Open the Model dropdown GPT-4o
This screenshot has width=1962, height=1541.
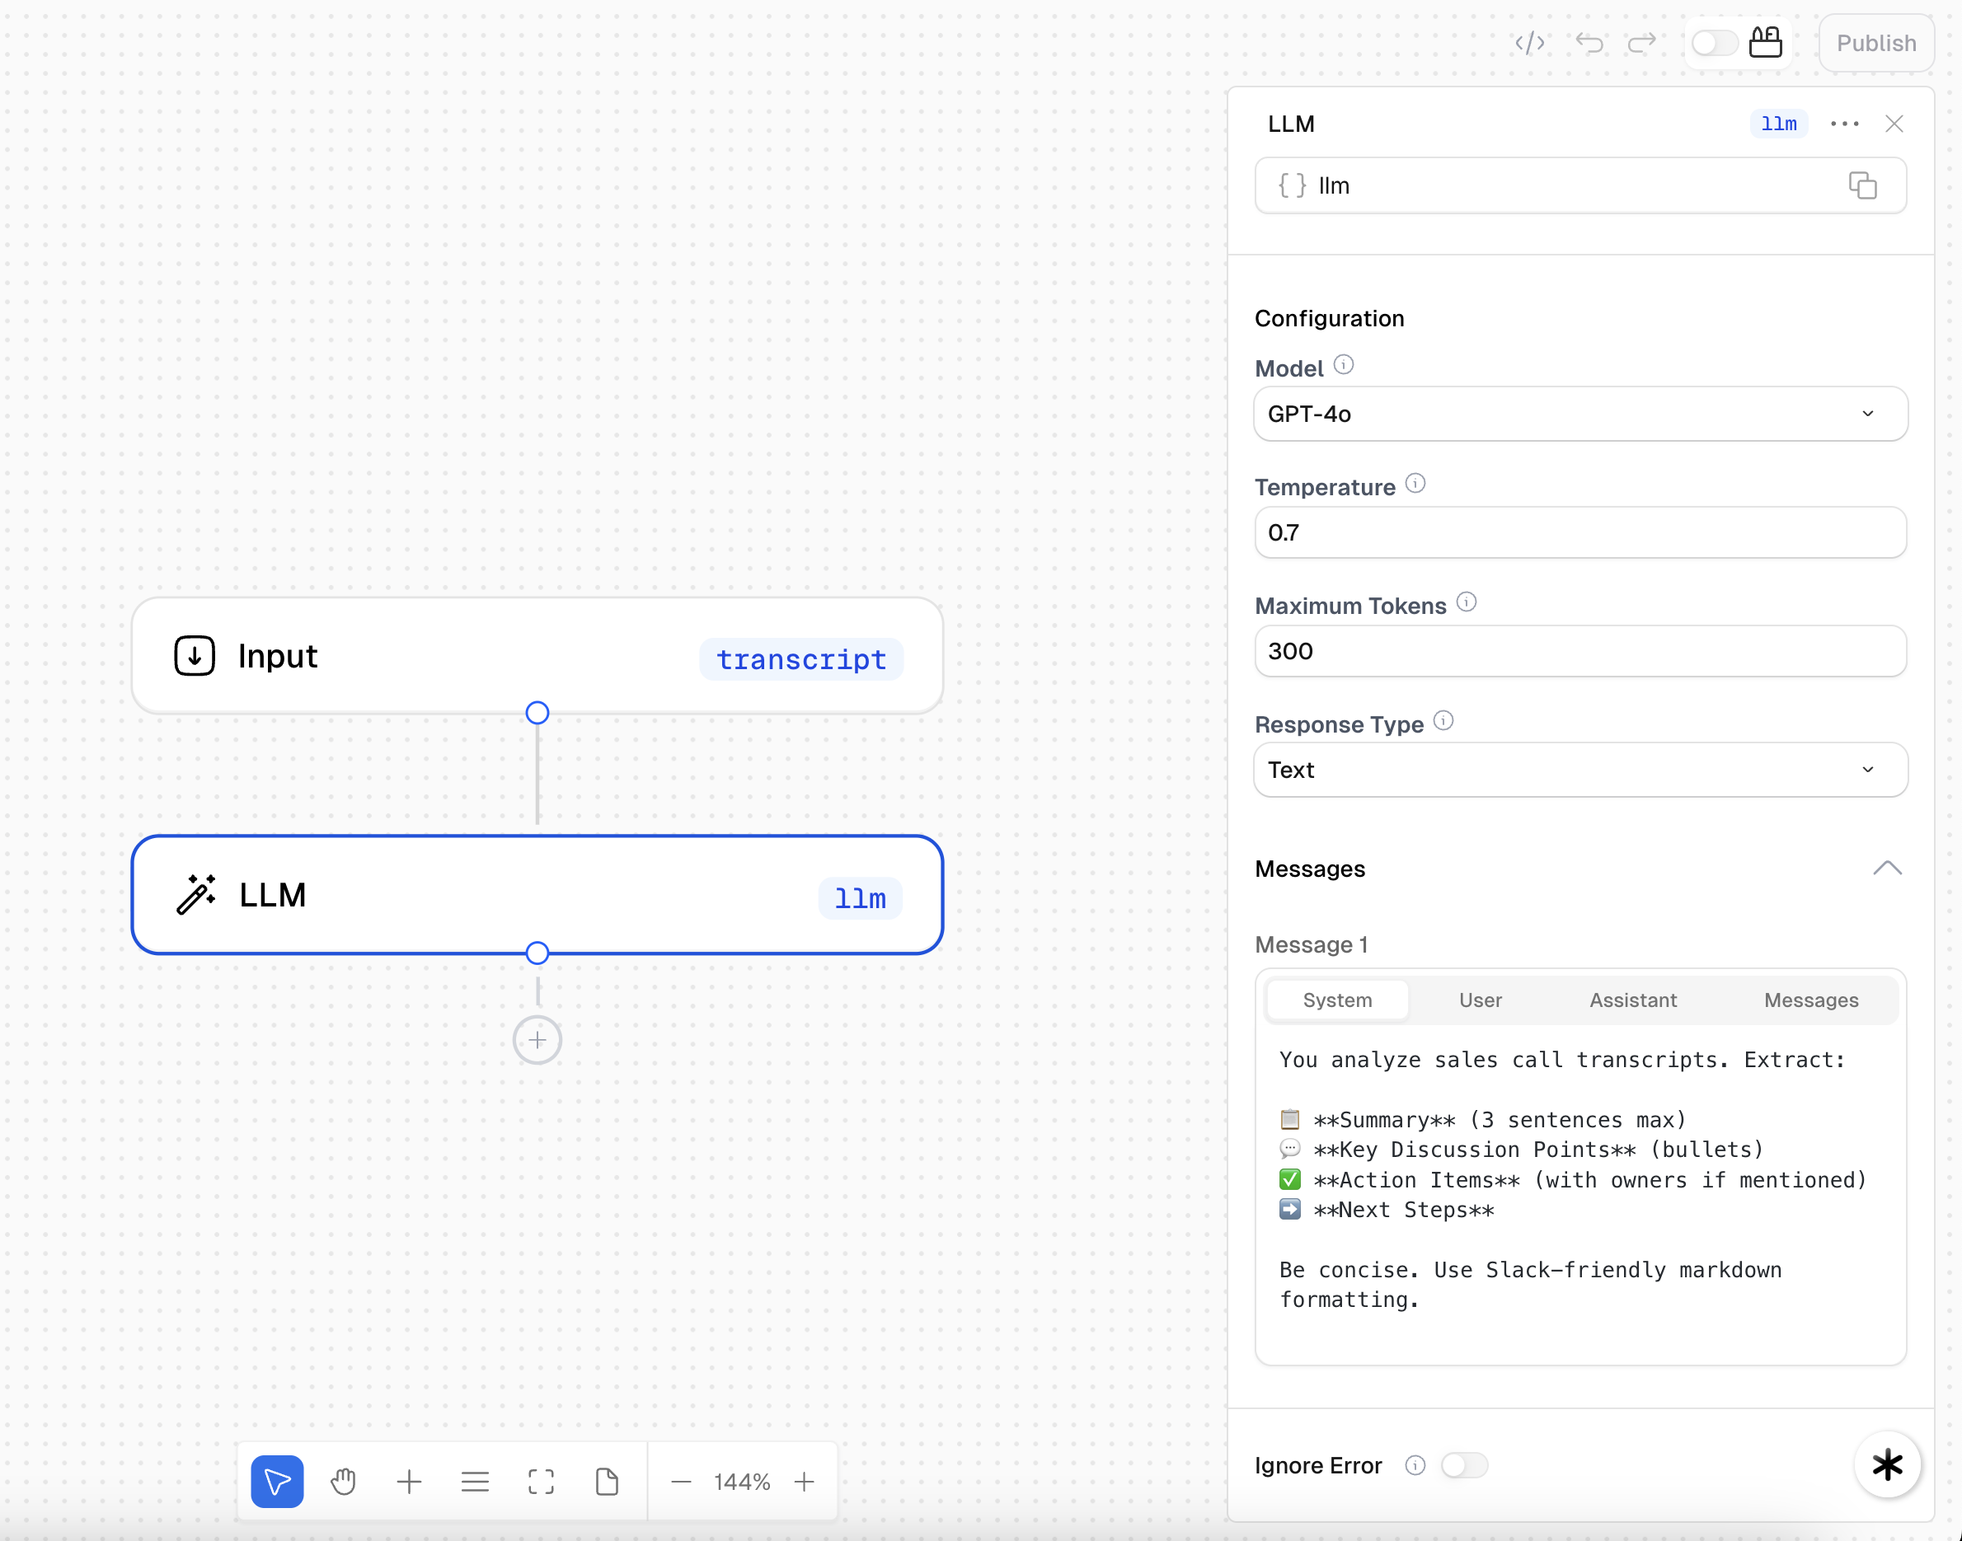[1579, 415]
